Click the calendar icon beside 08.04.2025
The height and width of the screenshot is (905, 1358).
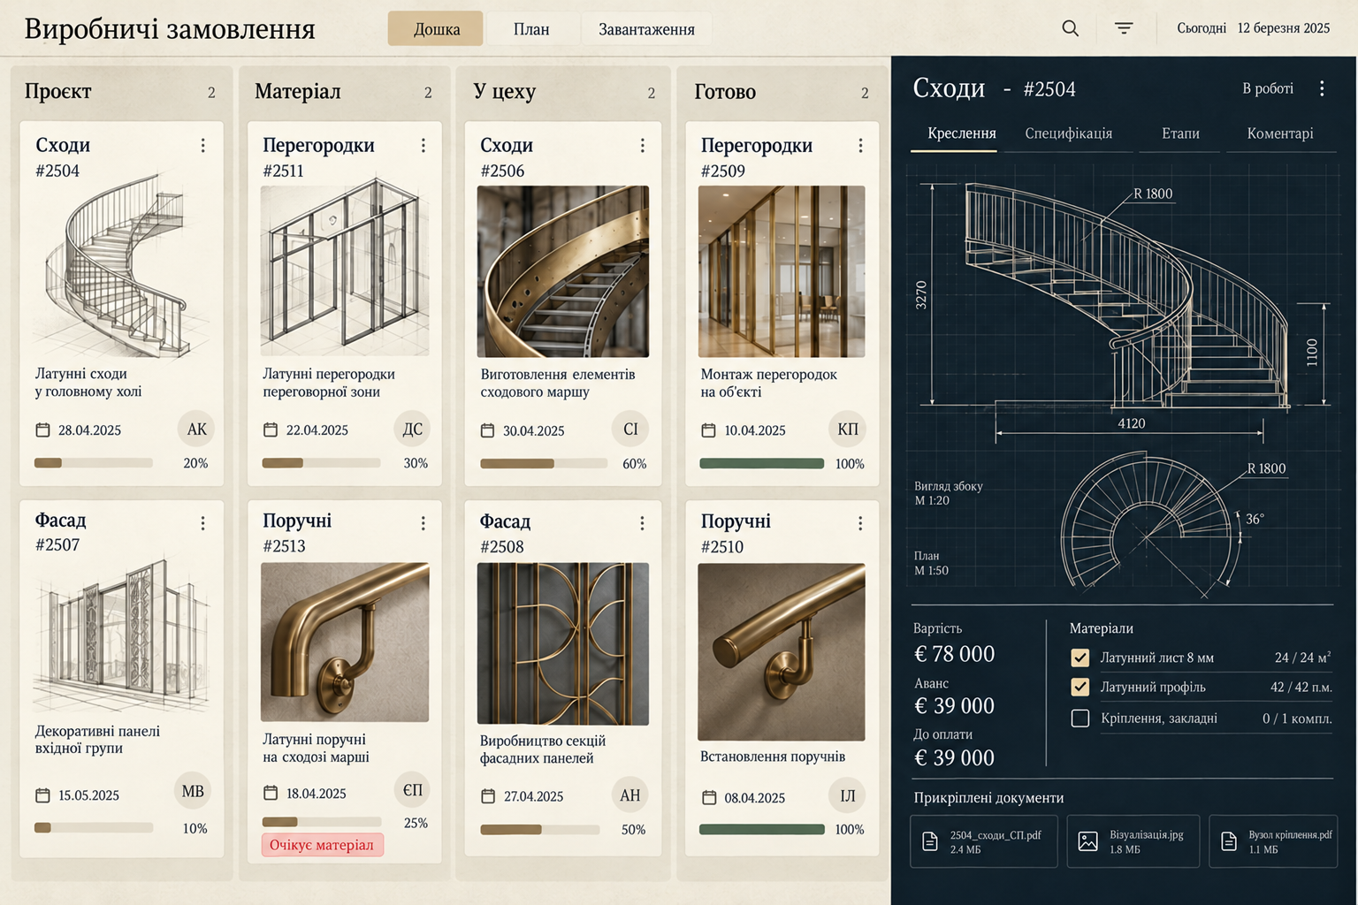709,798
